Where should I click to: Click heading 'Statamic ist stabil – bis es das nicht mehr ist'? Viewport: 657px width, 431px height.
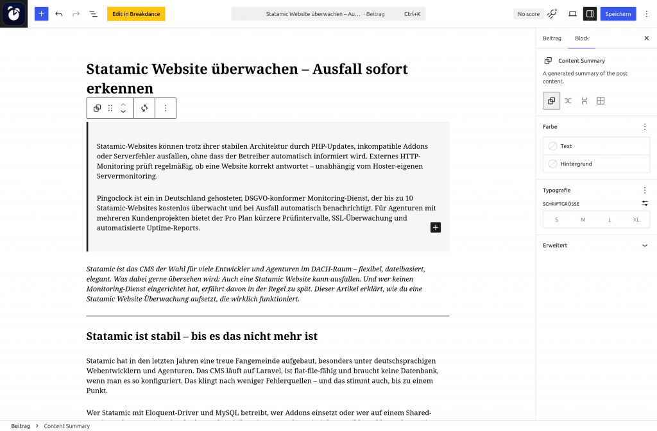tap(201, 336)
